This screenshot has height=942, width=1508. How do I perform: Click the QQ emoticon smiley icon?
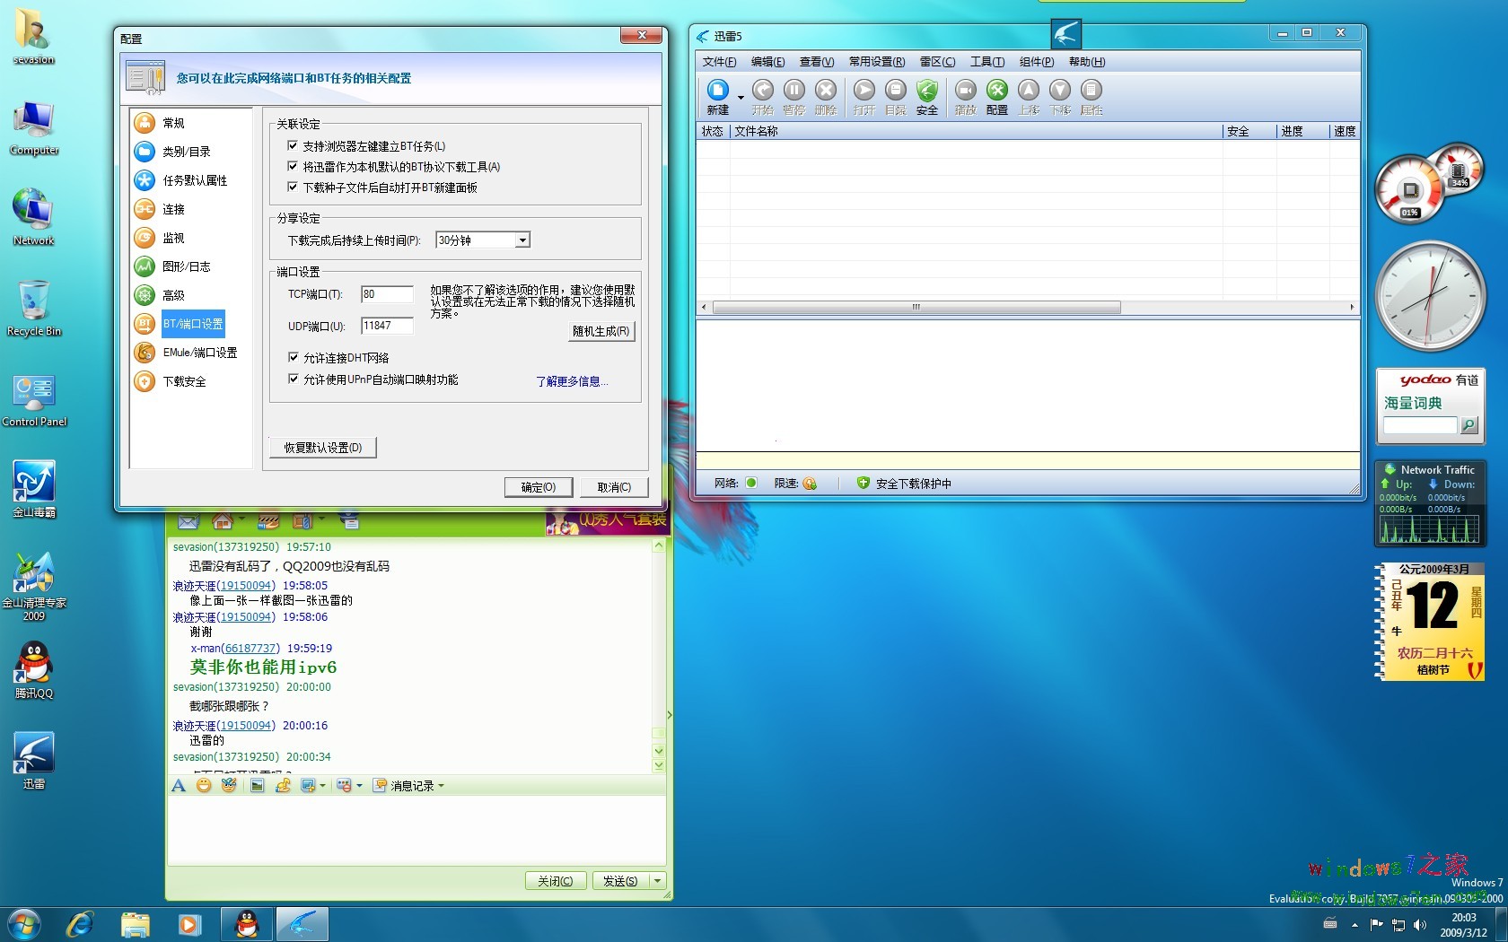204,785
